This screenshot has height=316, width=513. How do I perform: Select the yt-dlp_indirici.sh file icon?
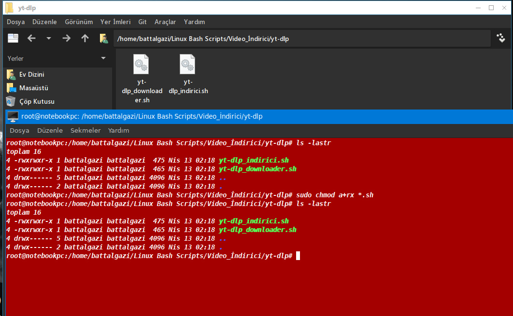[x=187, y=64]
